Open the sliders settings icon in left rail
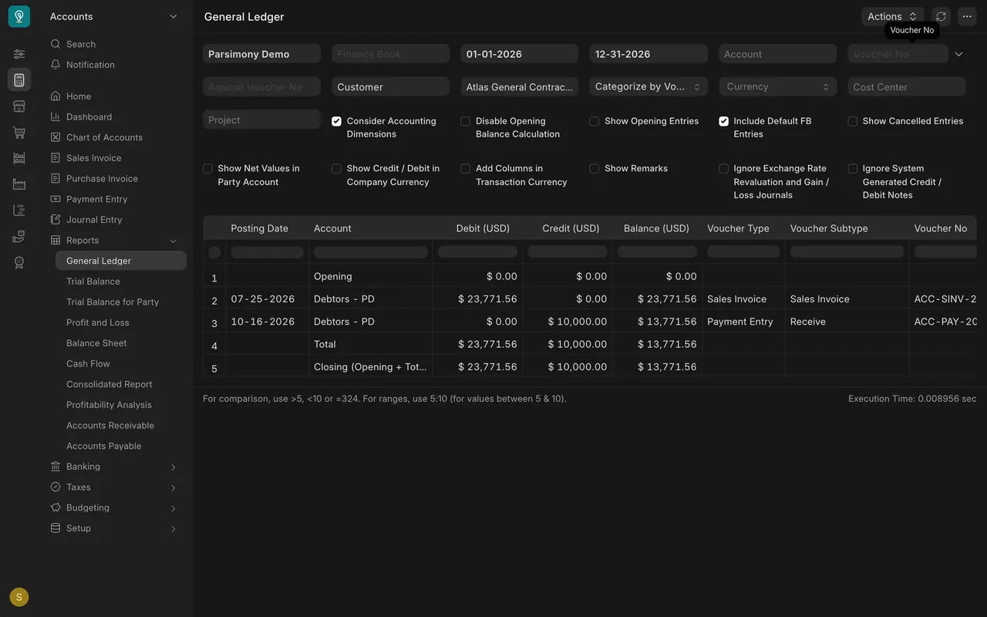 pos(19,54)
